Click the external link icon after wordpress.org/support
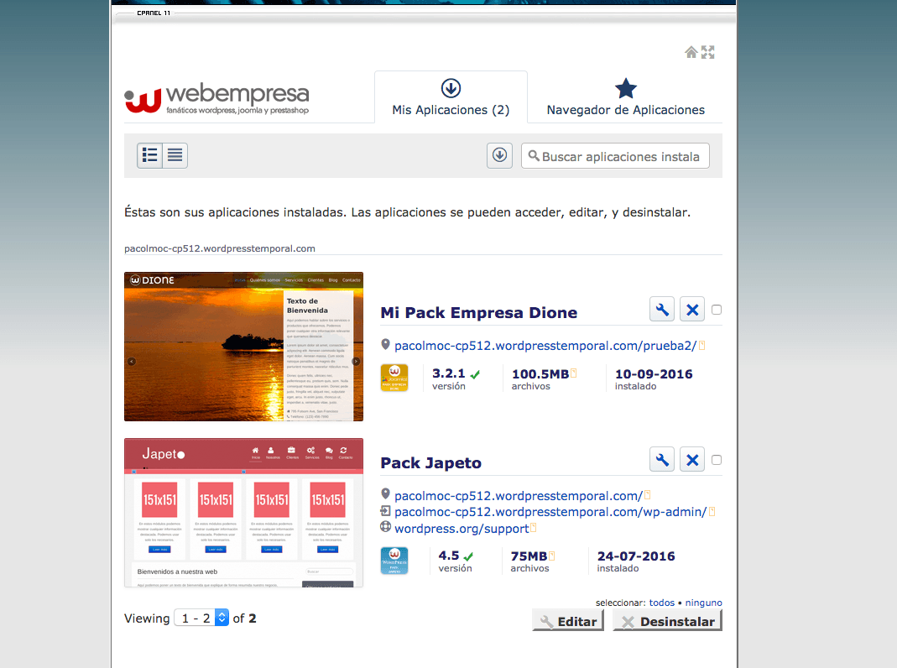Screen dimensions: 897x668 coord(533,527)
